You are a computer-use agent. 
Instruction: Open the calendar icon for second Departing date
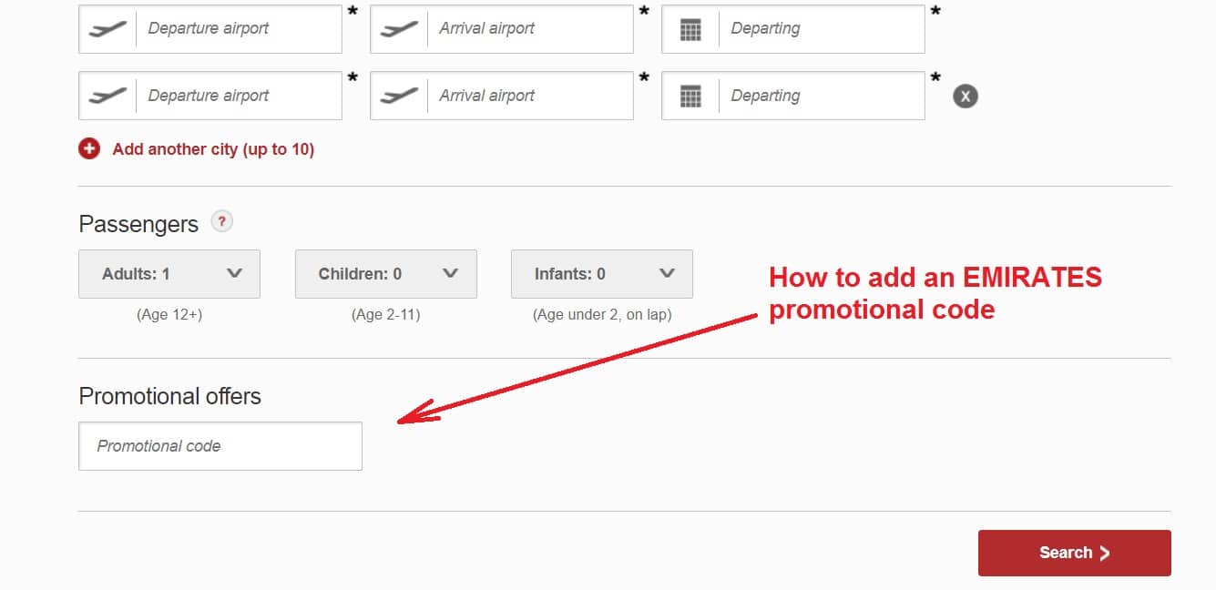coord(690,95)
